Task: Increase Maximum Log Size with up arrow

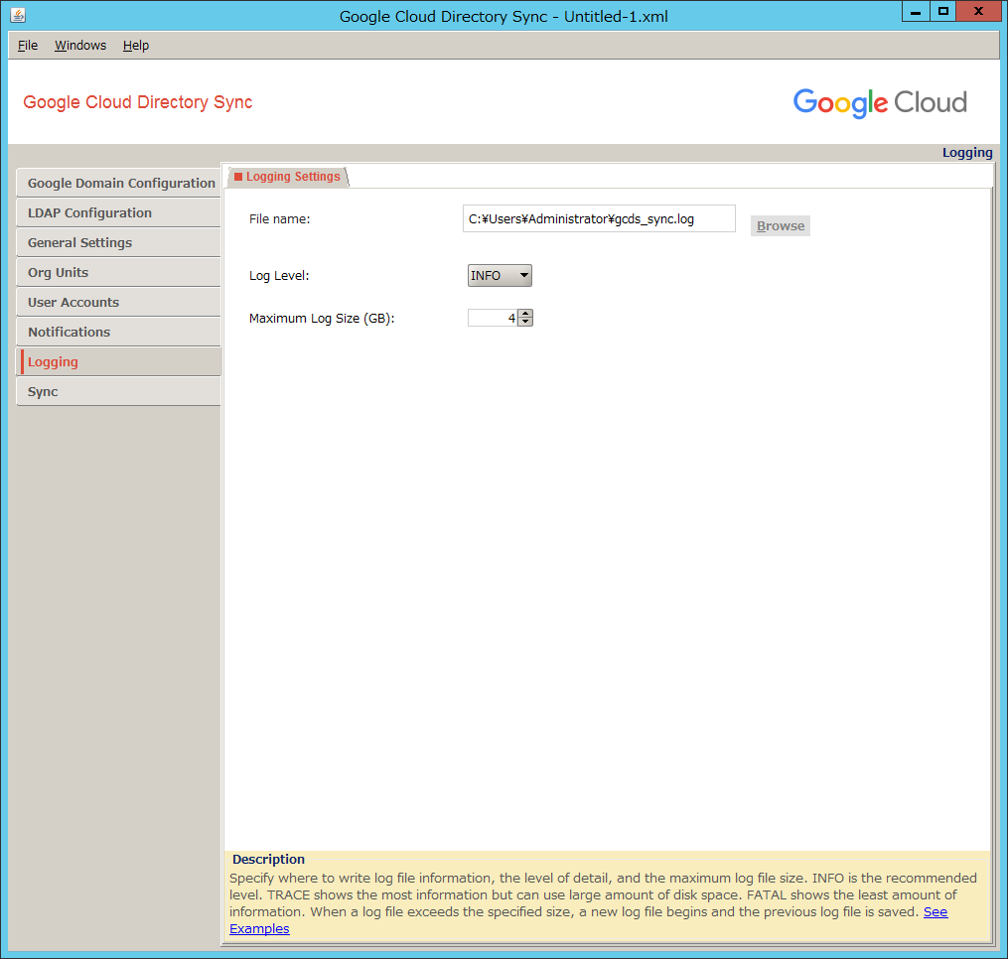Action: [526, 314]
